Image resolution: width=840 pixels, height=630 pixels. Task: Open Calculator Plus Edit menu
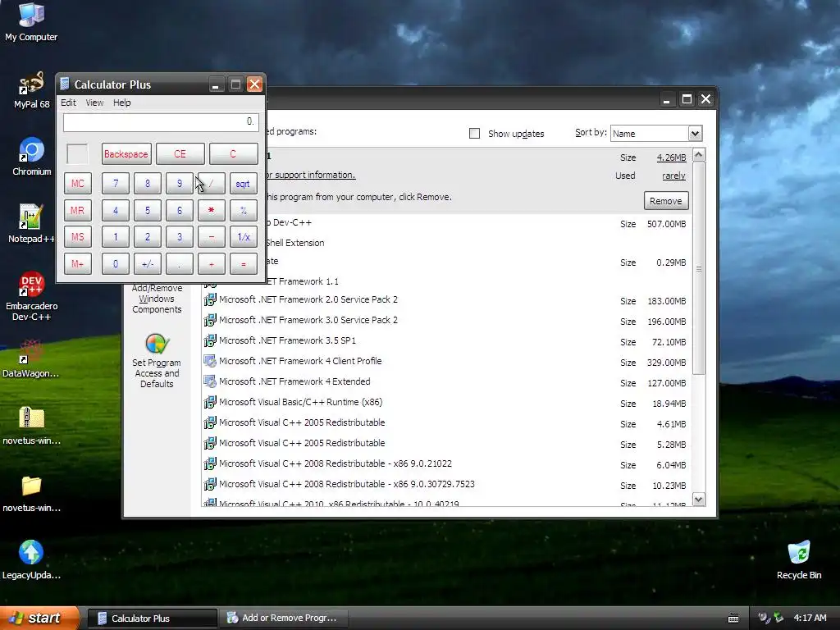coord(68,103)
